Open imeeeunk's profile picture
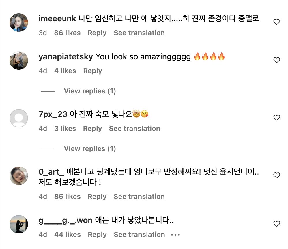Screen dimensions: 288x249 [x=19, y=22]
